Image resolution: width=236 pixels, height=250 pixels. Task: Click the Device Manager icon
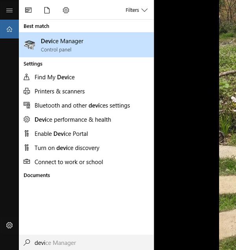(x=29, y=45)
